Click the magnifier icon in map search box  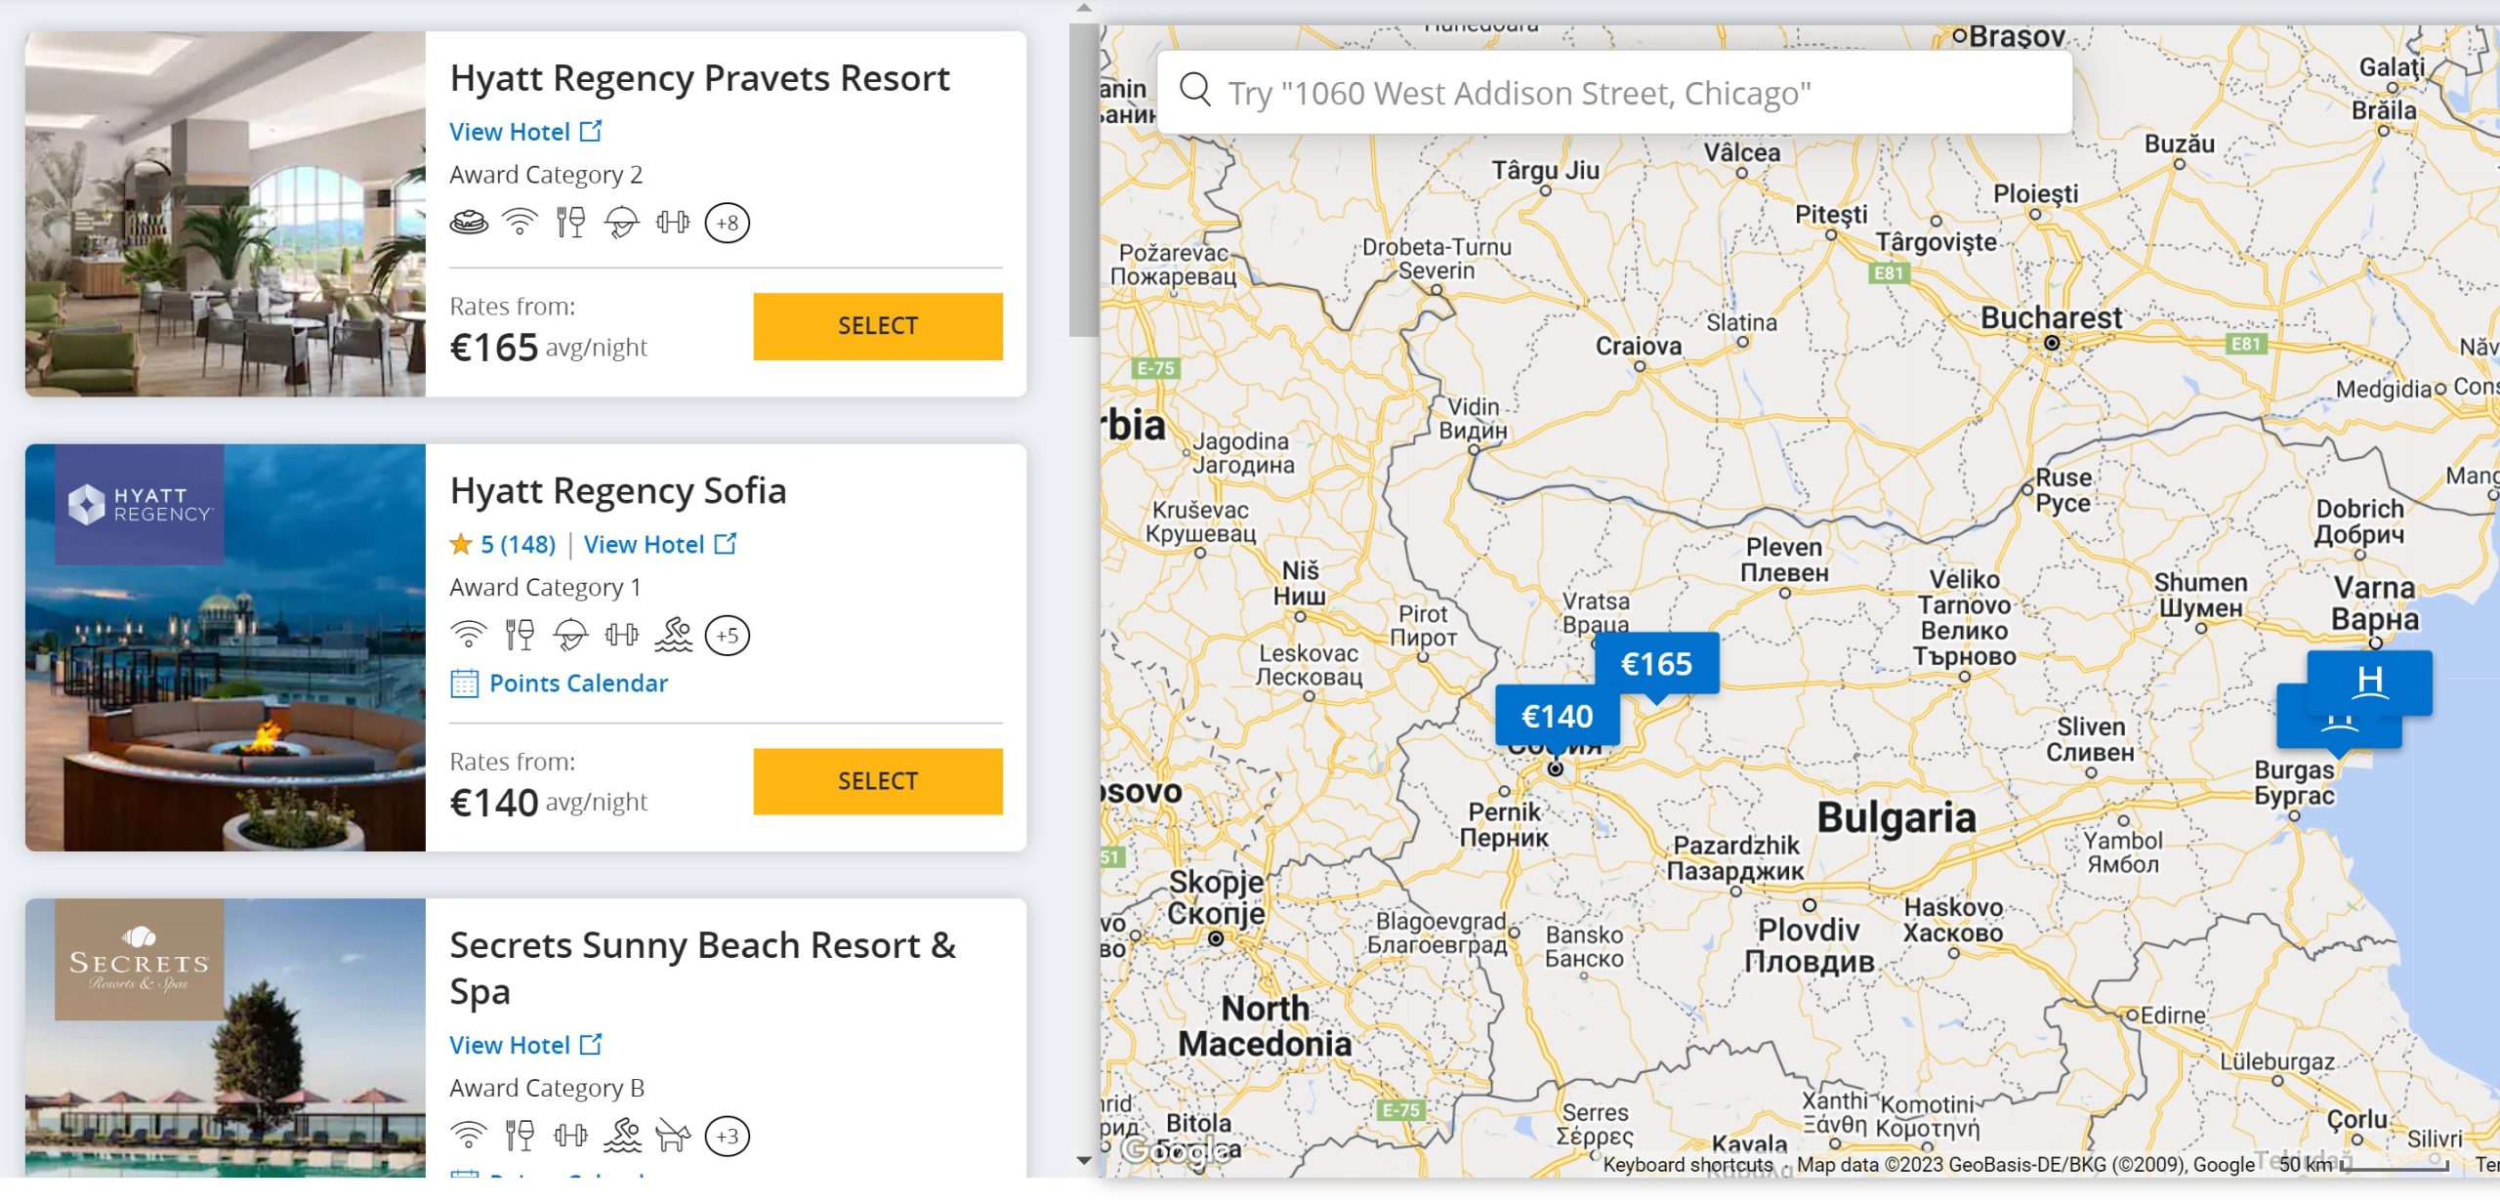[x=1195, y=90]
